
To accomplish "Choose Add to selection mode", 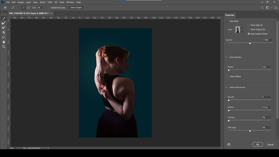I will [23, 8].
